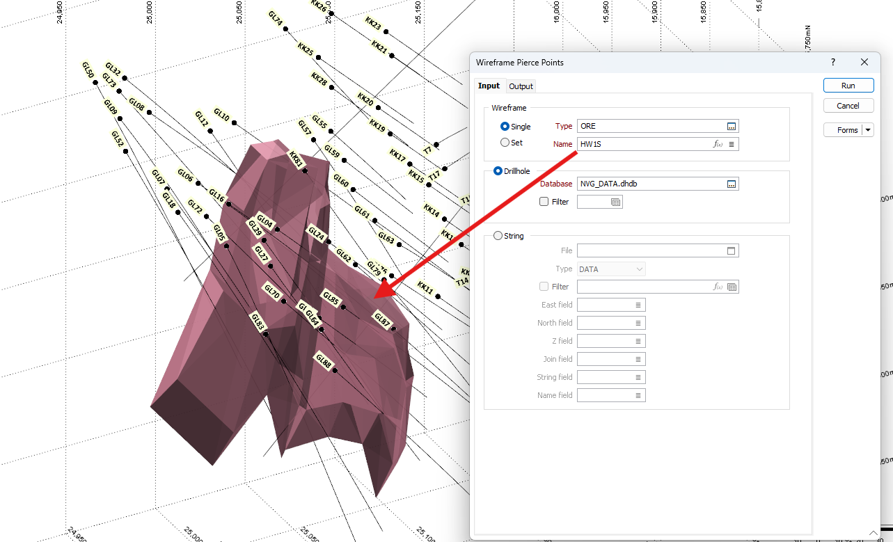Open the DATA type dropdown under String

pyautogui.click(x=638, y=269)
